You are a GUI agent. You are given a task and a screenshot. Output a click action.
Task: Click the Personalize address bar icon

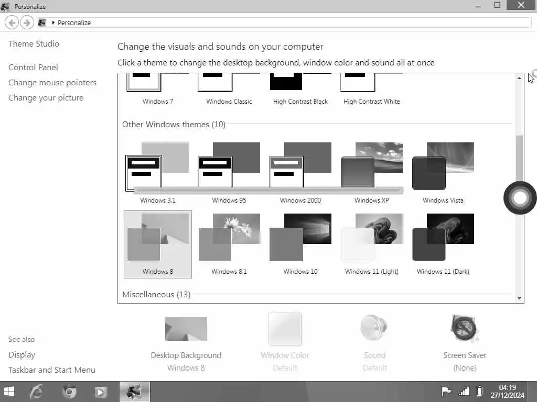(x=42, y=23)
